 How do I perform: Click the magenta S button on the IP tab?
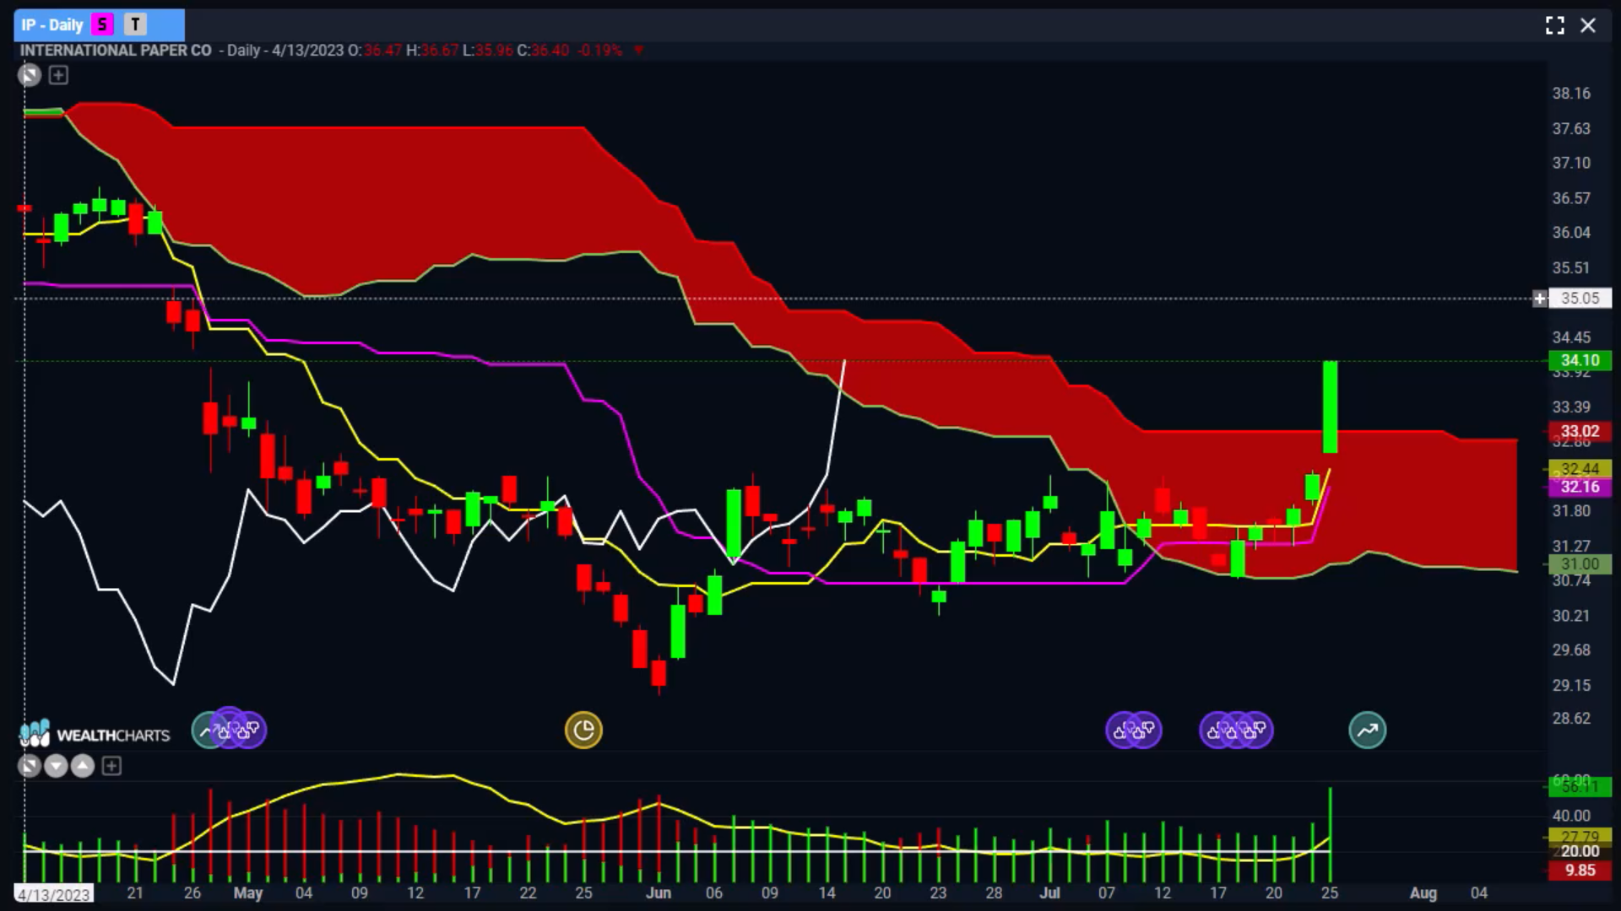[102, 24]
